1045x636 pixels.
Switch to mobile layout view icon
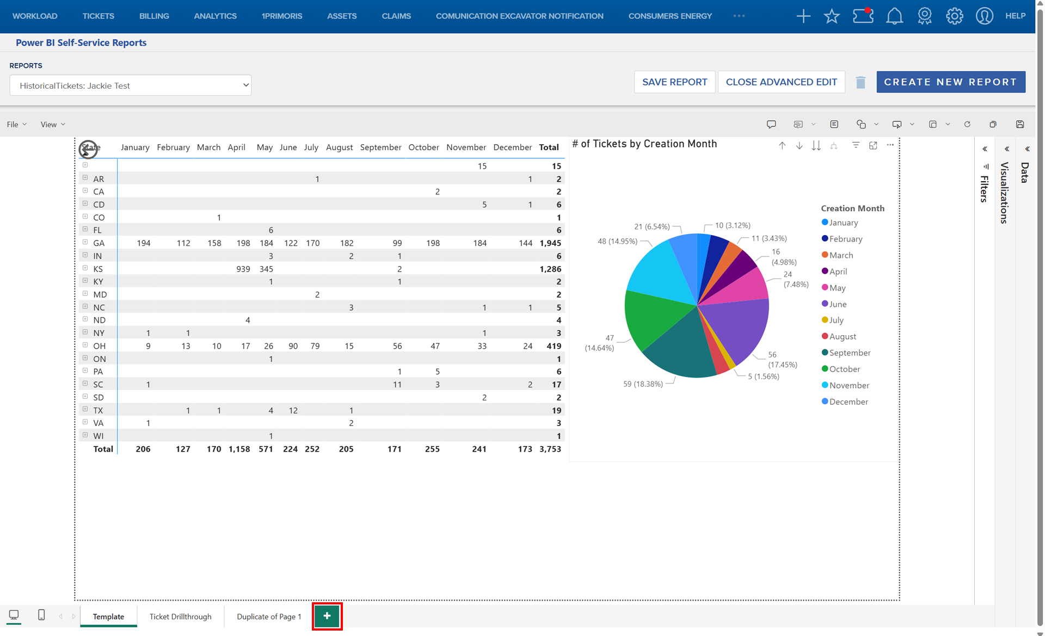click(x=41, y=615)
